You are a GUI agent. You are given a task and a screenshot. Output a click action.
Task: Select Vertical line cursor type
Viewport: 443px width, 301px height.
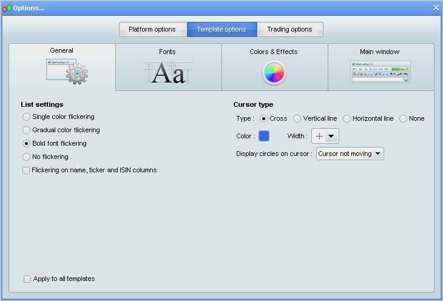(297, 119)
